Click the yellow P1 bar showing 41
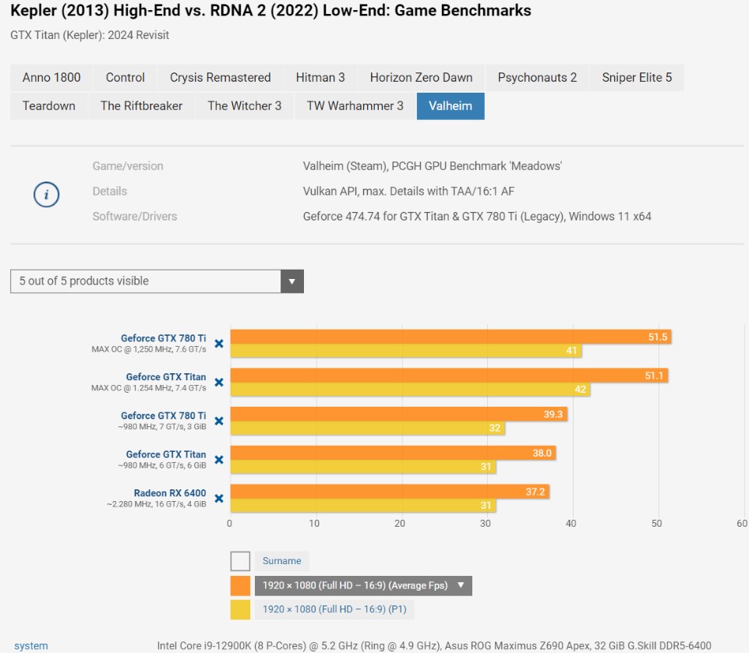This screenshot has height=653, width=749. (x=406, y=351)
